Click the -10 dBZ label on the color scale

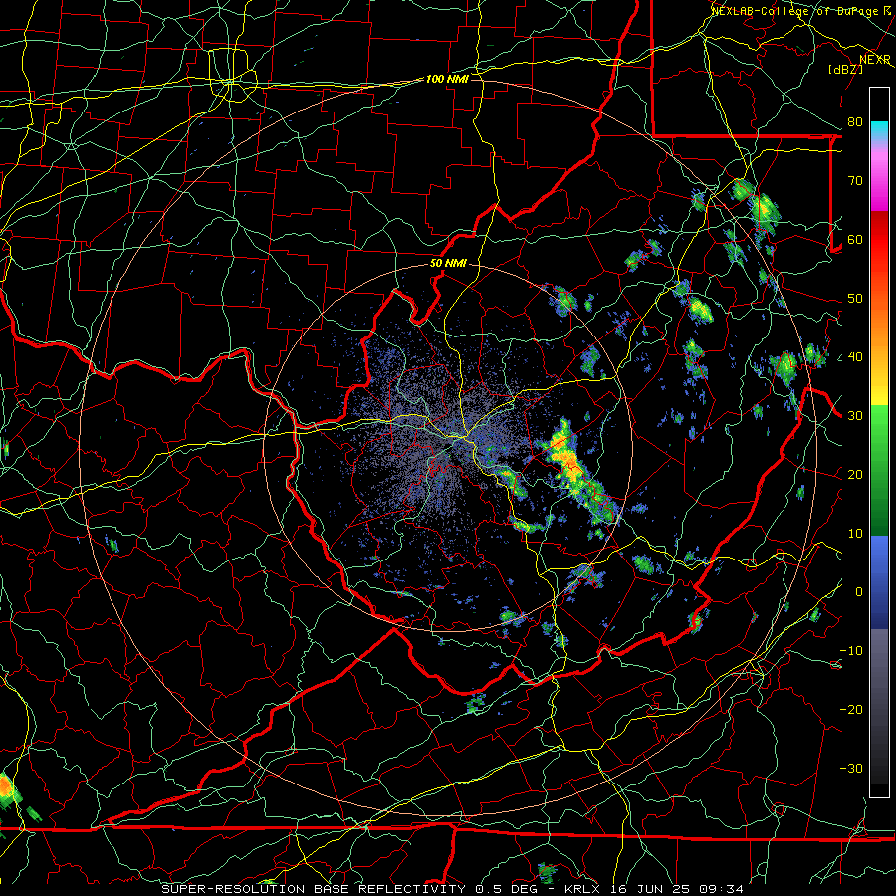click(851, 651)
